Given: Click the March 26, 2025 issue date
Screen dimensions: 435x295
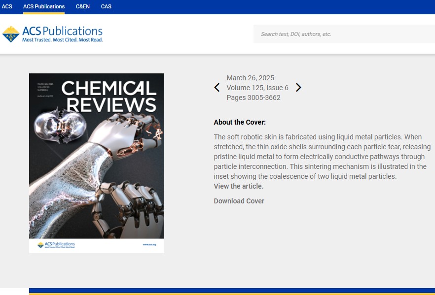Looking at the screenshot, I should [x=251, y=78].
